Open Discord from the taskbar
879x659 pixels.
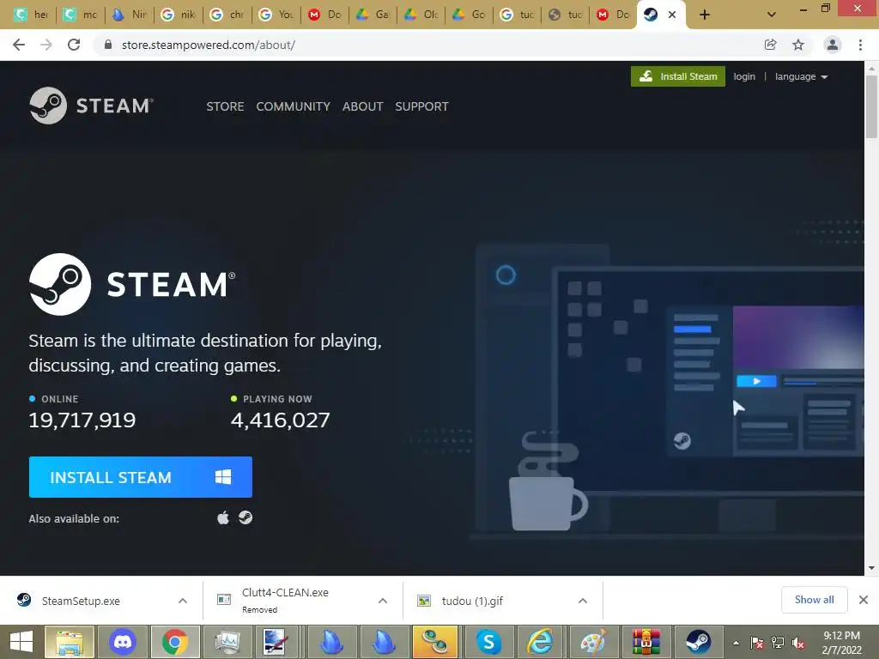click(123, 642)
